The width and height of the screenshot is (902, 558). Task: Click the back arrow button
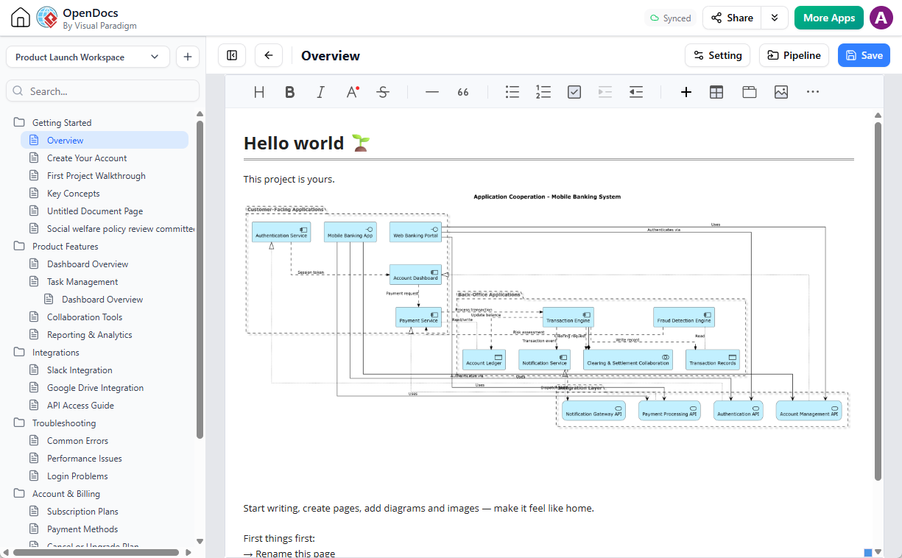[269, 55]
